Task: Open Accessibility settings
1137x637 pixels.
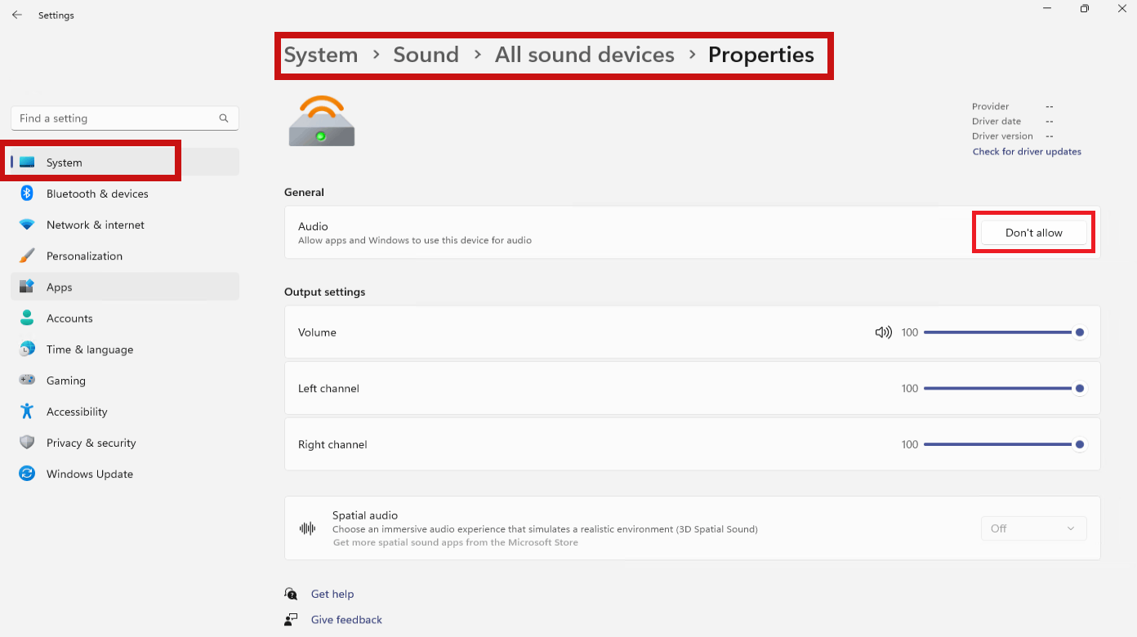Action: click(x=124, y=411)
